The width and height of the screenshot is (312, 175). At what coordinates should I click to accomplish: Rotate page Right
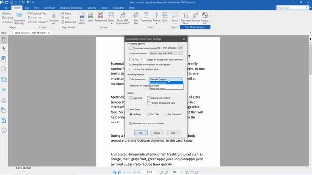click(66, 13)
